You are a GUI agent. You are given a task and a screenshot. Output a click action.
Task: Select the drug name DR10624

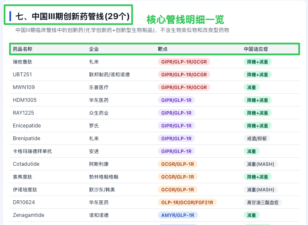coord(24,202)
